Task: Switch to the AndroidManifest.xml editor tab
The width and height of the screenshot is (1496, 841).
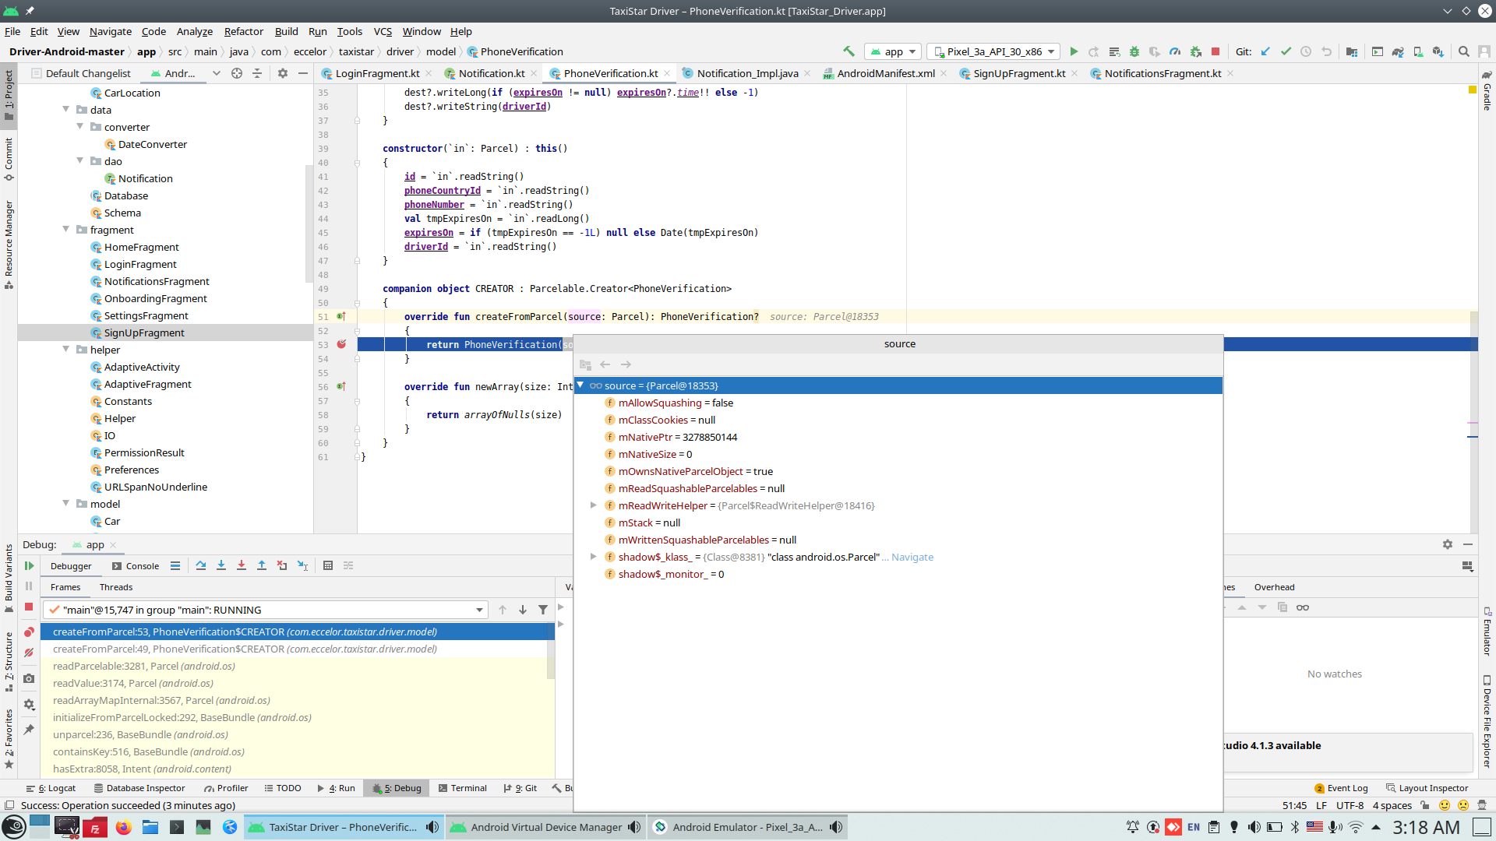Action: coord(885,73)
